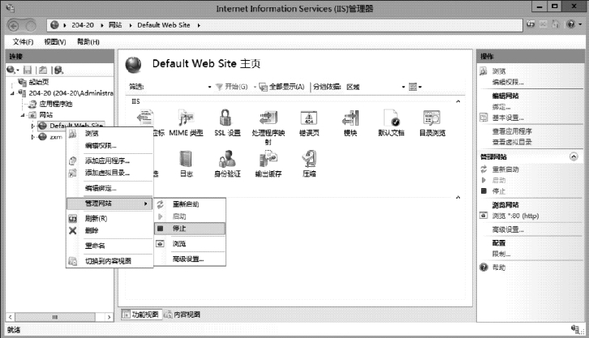The width and height of the screenshot is (589, 338).
Task: Choose 重命名 in context menu
Action: [x=110, y=246]
